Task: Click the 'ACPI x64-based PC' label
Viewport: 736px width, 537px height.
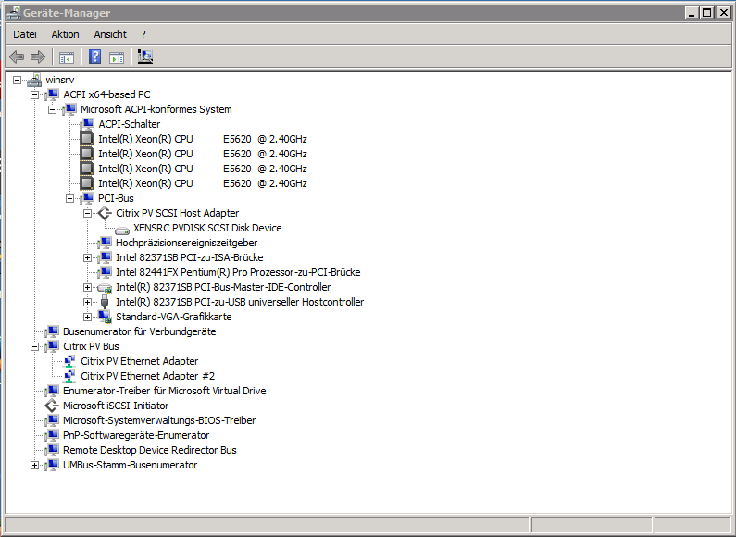Action: point(106,94)
